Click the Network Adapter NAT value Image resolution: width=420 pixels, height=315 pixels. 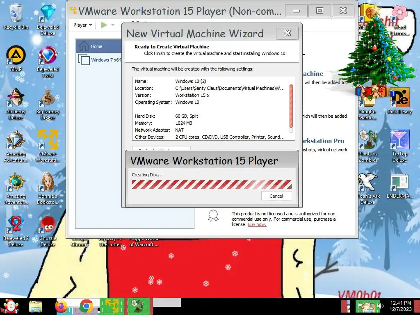179,130
